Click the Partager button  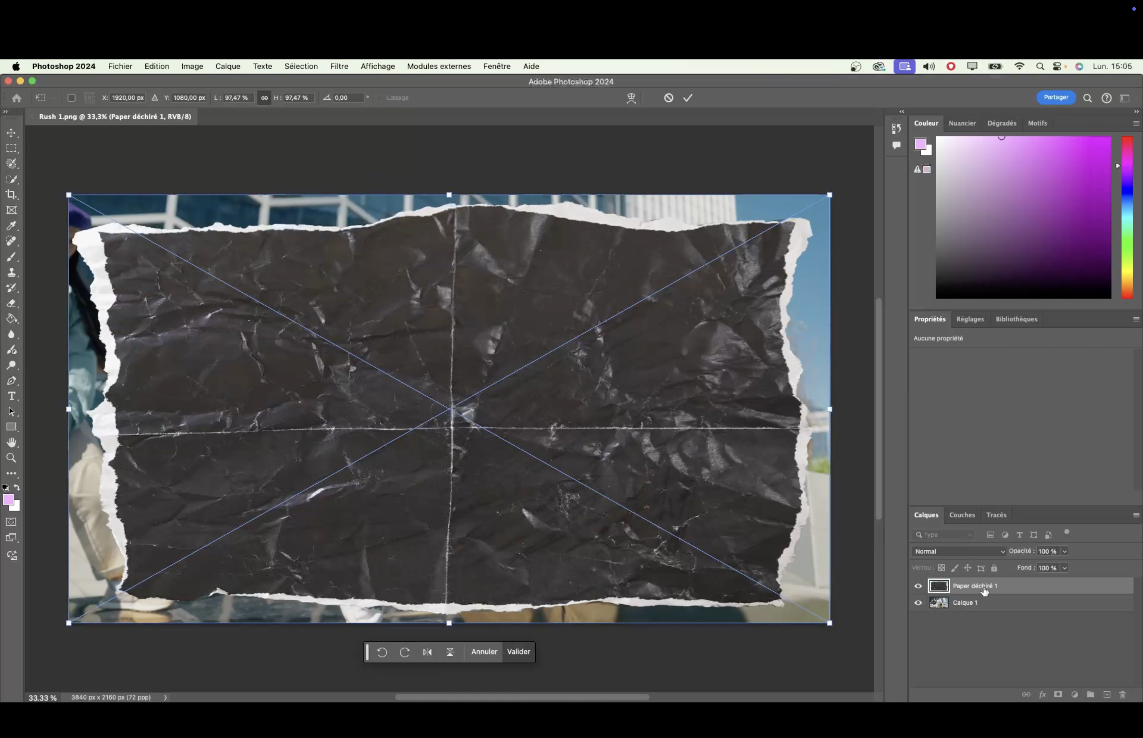coord(1056,97)
